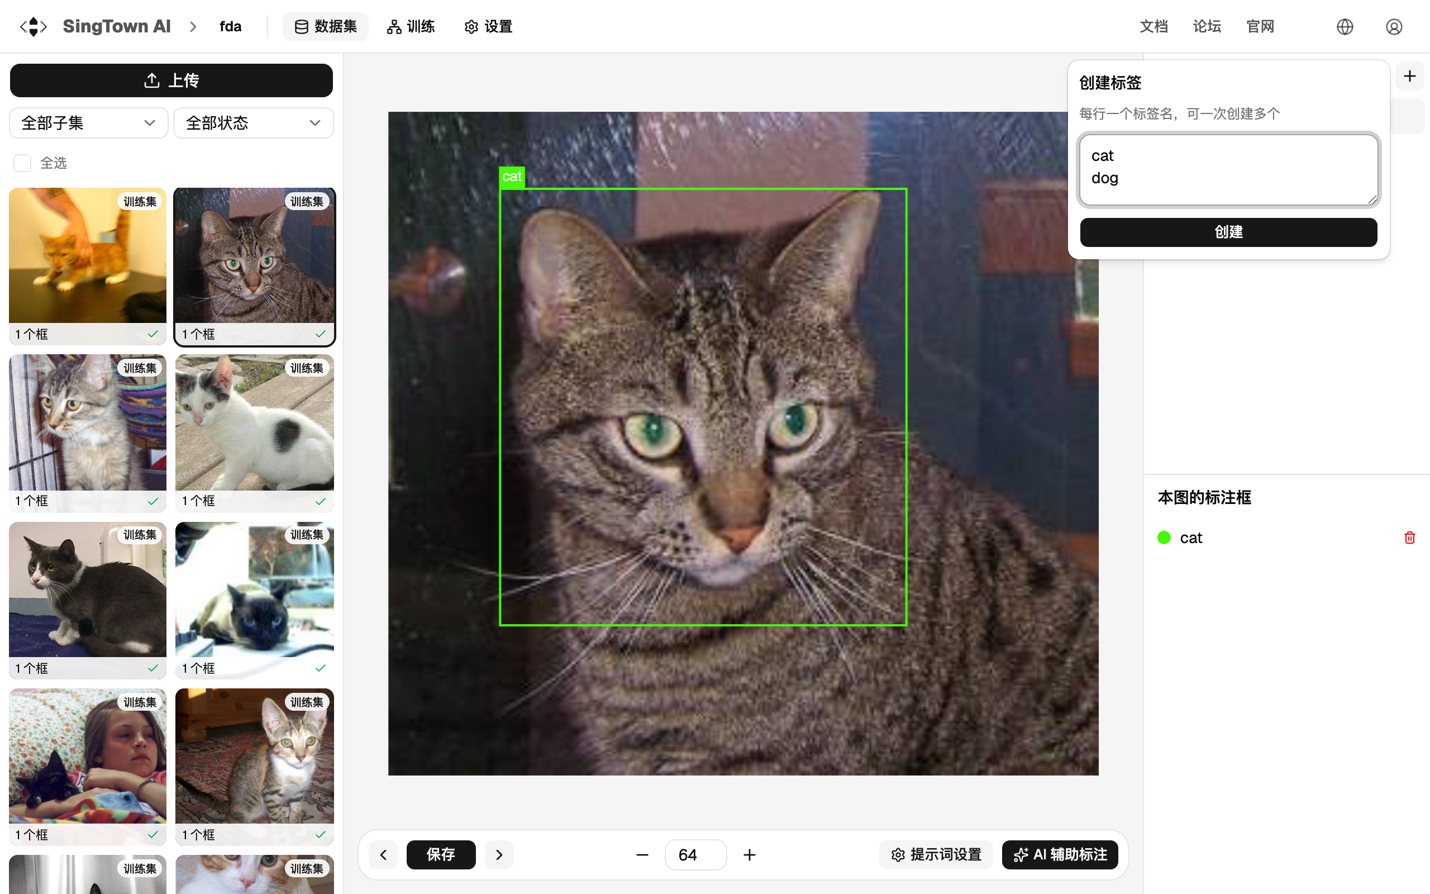
Task: Select the cat label tag on the bounding box
Action: (x=512, y=177)
